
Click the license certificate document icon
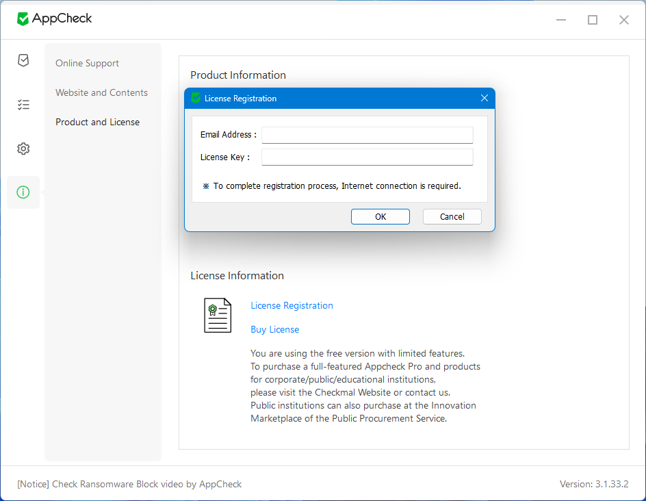click(218, 316)
